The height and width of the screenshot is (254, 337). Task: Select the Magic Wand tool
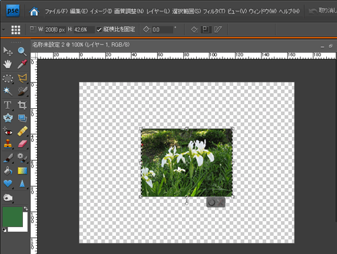coord(8,91)
